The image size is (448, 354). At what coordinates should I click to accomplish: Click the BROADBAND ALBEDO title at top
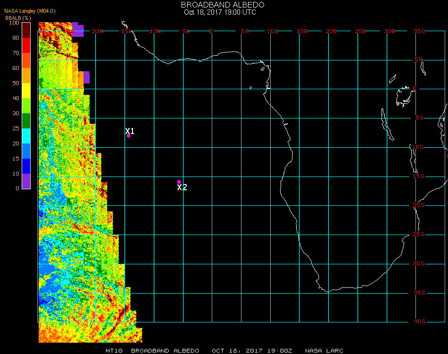(x=223, y=4)
